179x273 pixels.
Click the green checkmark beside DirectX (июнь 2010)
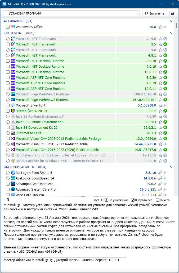[165, 111]
